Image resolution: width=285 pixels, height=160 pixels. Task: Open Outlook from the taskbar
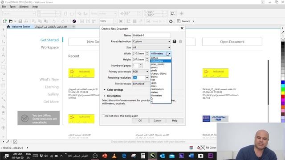click(162, 156)
